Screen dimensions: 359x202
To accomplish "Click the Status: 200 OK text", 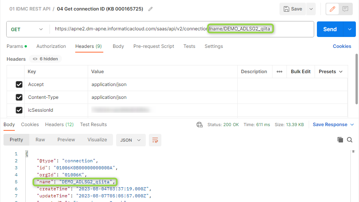I will pyautogui.click(x=223, y=125).
